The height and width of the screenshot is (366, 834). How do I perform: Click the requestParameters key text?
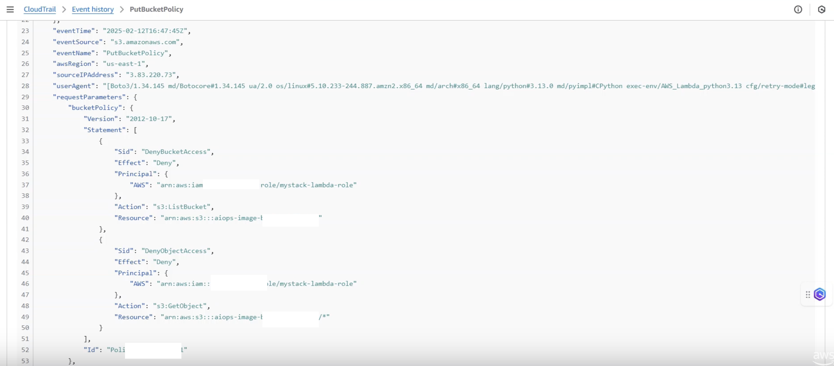tap(89, 97)
